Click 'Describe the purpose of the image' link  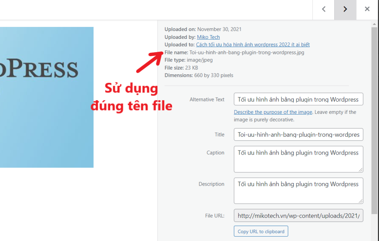tap(272, 112)
